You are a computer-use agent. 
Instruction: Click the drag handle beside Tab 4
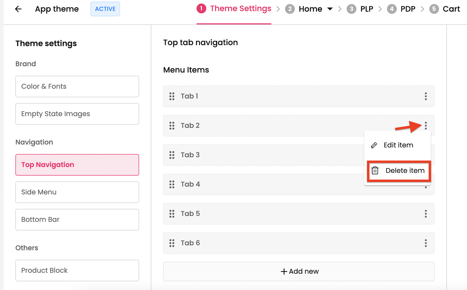172,184
